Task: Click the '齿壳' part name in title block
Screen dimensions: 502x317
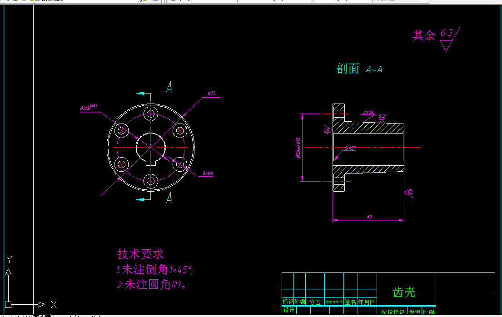Action: point(404,292)
